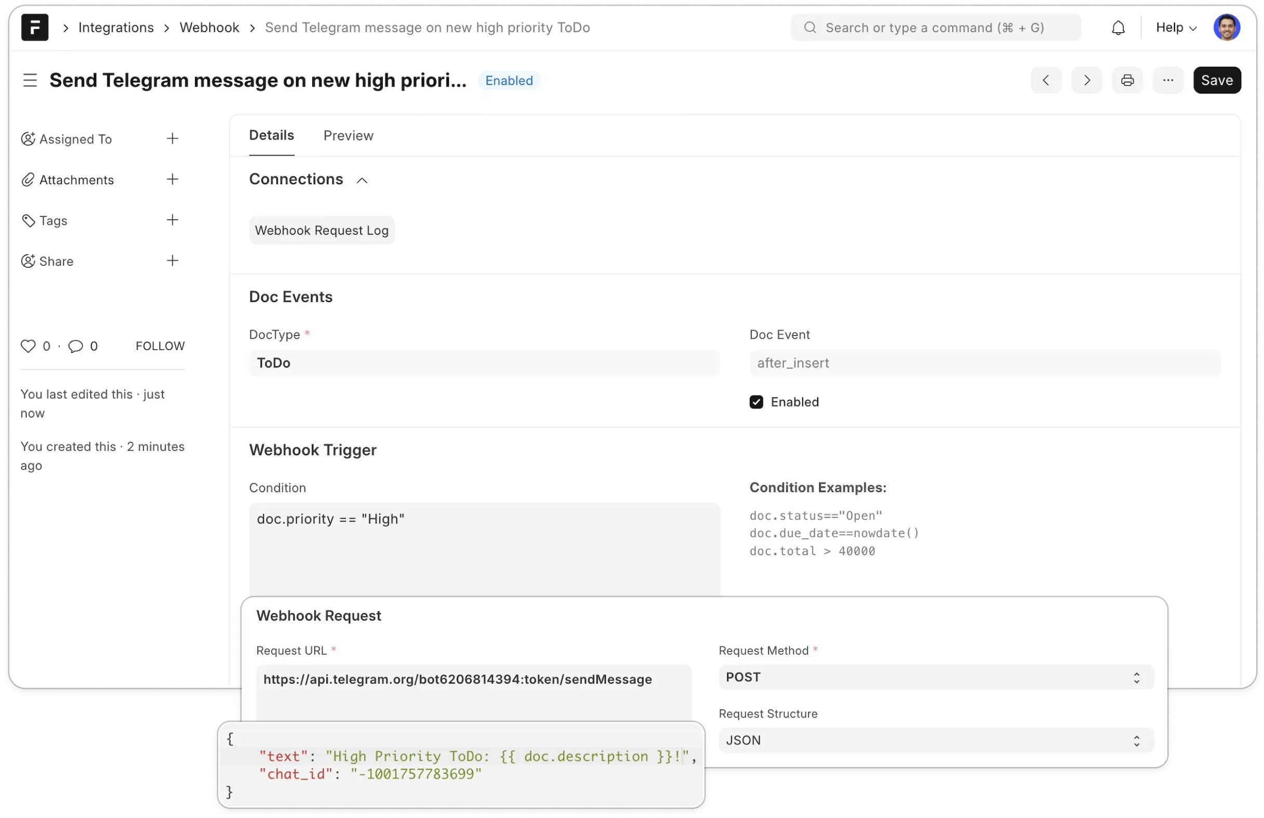Open the Request Method POST dropdown
This screenshot has width=1264, height=818.
coord(936,677)
